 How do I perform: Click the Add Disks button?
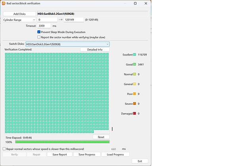click(19, 14)
